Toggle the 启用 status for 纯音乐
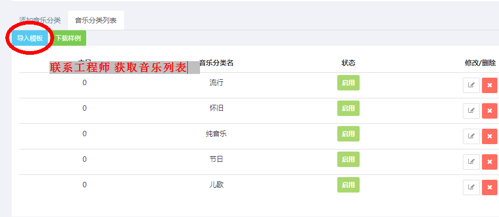This screenshot has width=499, height=217. 348,133
